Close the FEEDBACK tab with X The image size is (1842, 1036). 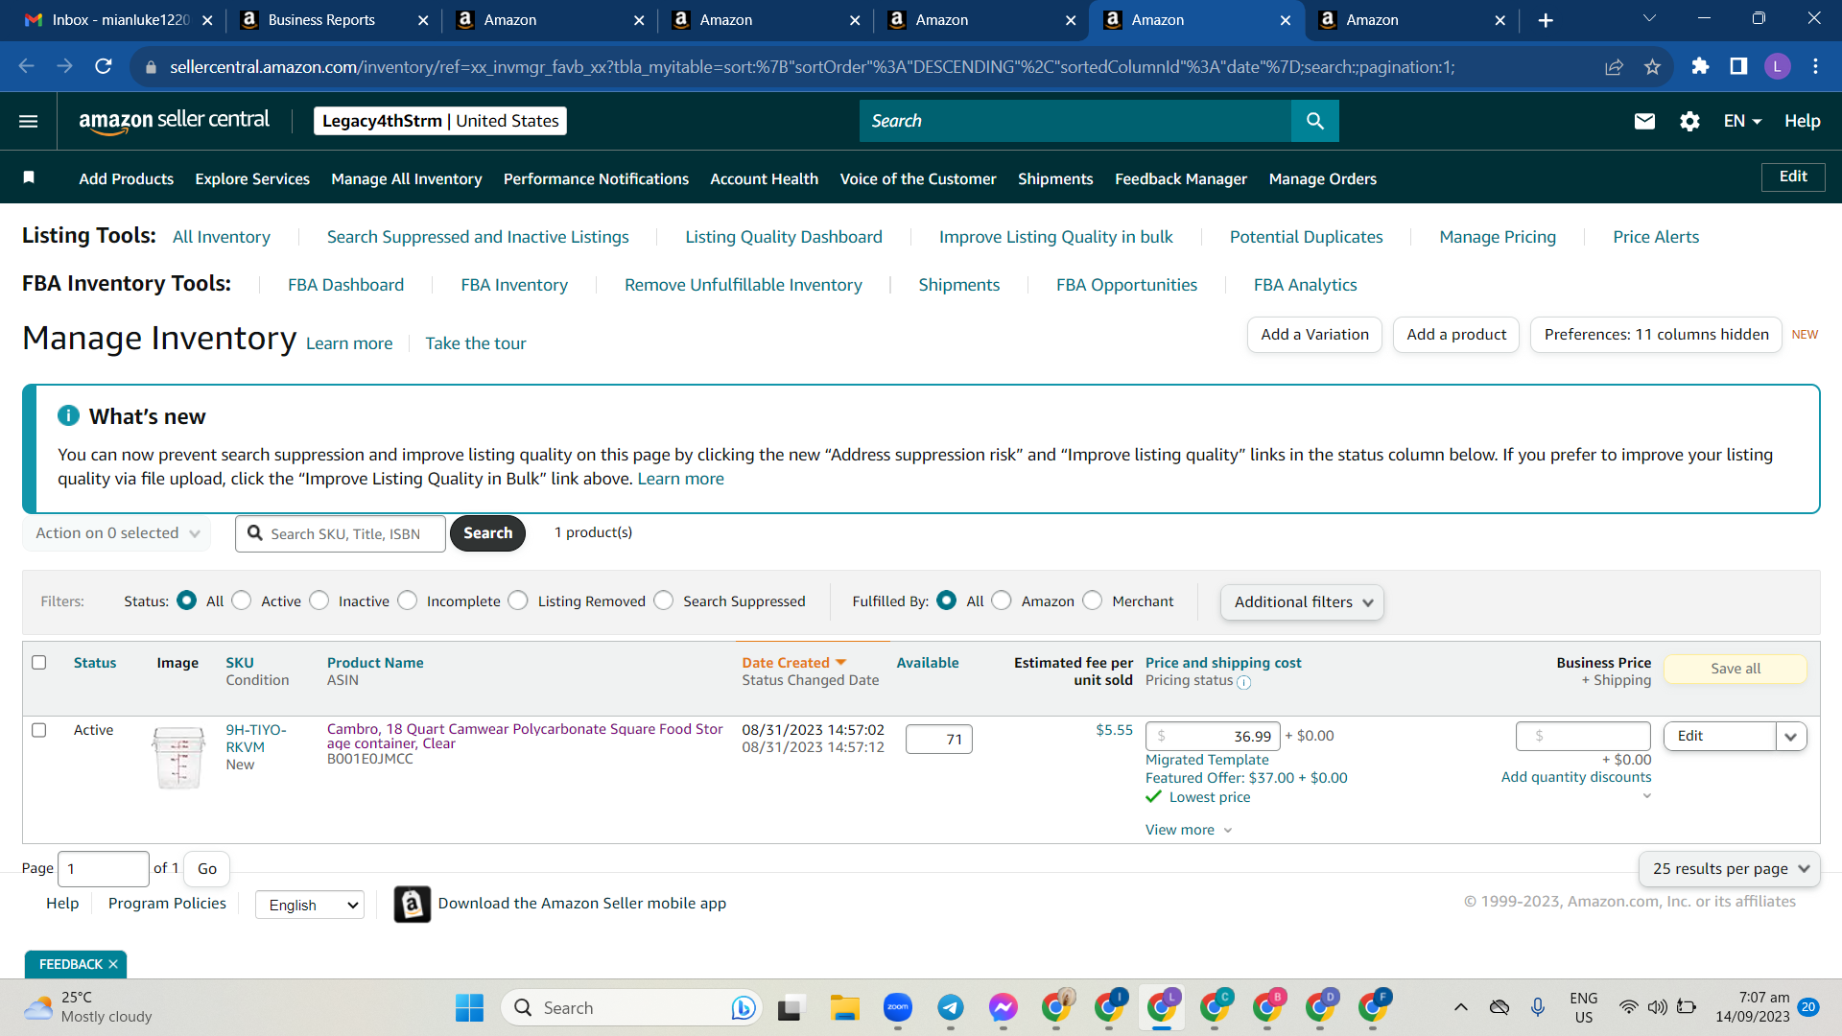113,964
